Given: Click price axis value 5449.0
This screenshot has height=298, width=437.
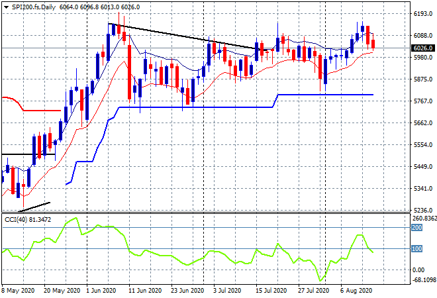Looking at the screenshot, I should click(x=423, y=166).
